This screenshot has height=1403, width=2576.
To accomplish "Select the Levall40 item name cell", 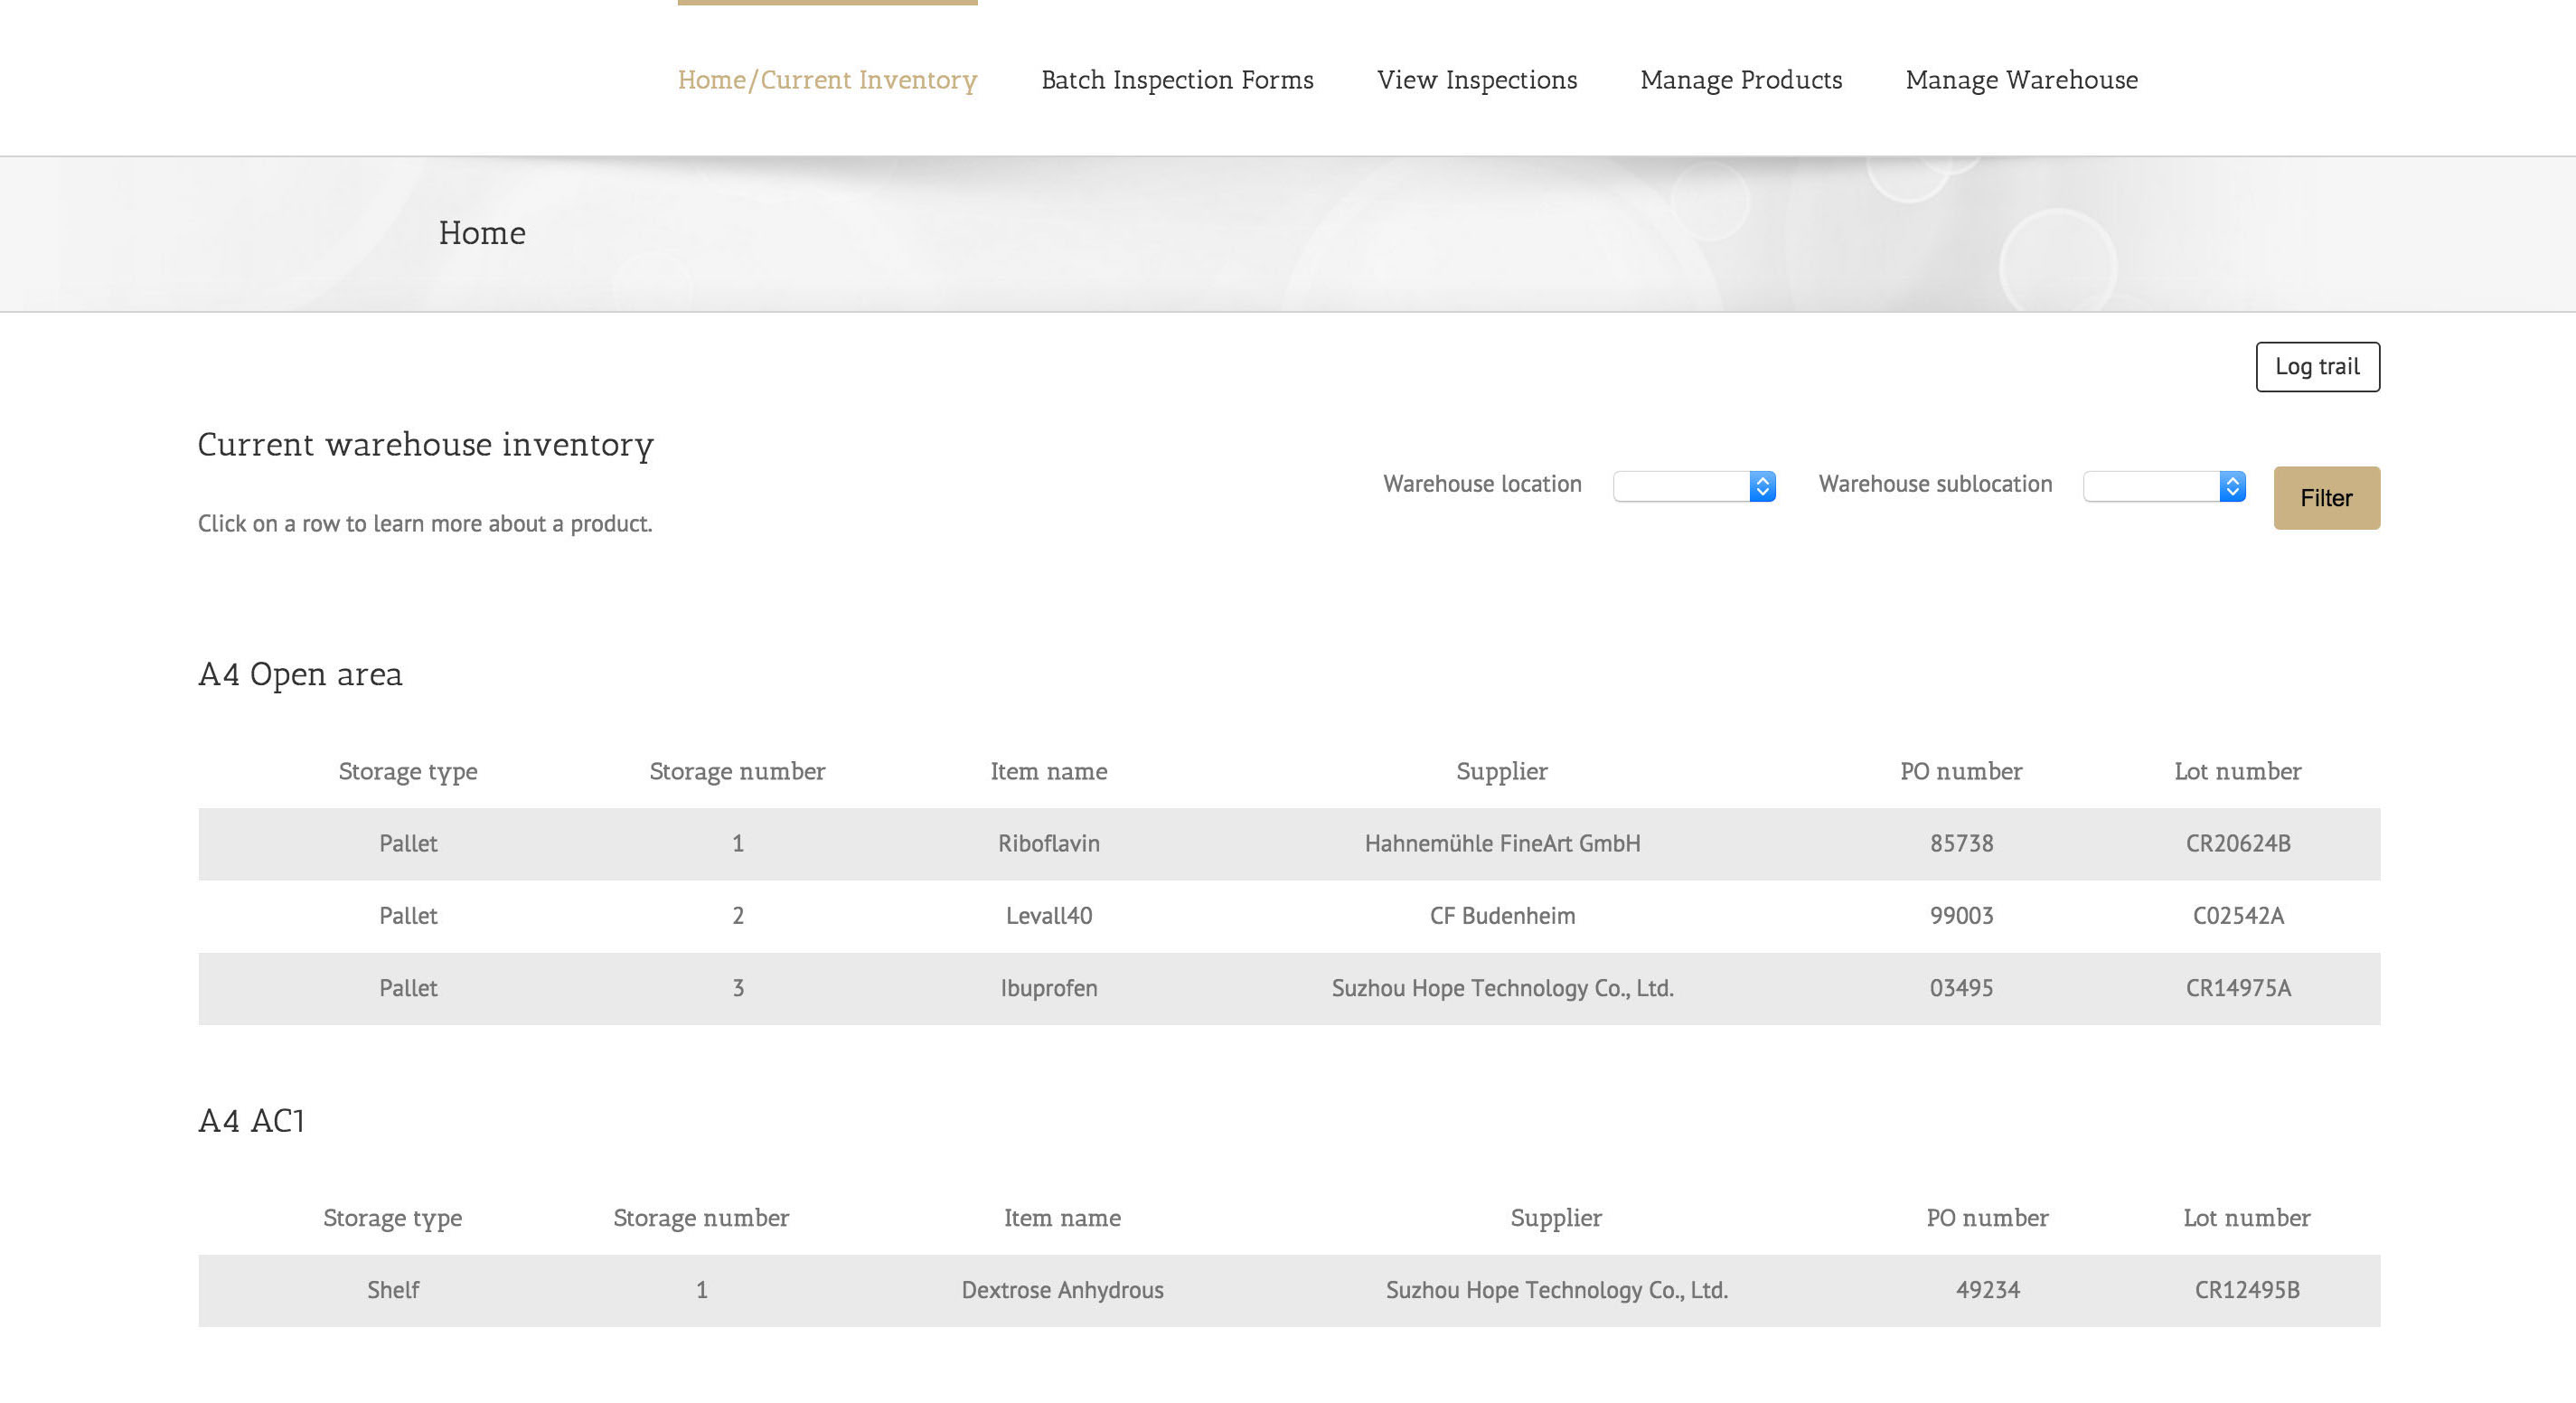I will click(x=1048, y=916).
